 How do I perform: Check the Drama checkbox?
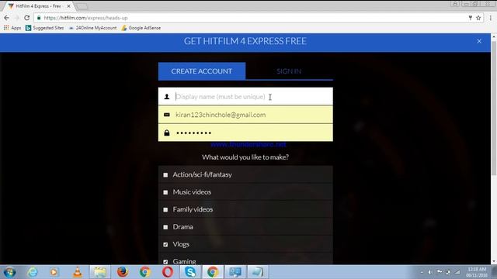tap(165, 227)
